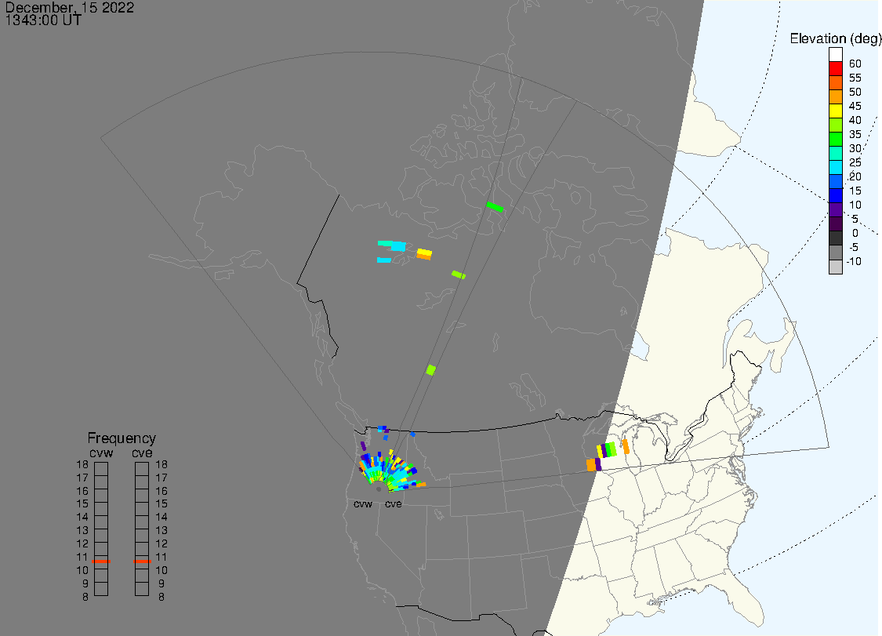Choose the light gray swatch below -10
Image resolution: width=882 pixels, height=636 pixels.
point(835,267)
